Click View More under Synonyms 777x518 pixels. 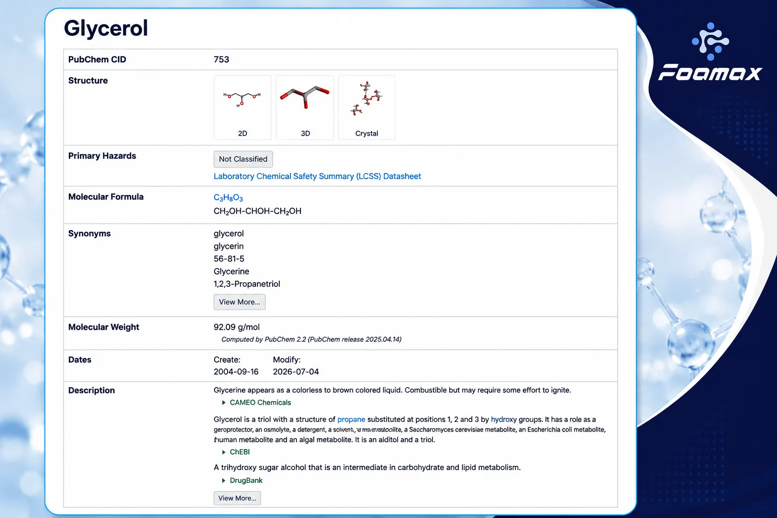pyautogui.click(x=239, y=302)
